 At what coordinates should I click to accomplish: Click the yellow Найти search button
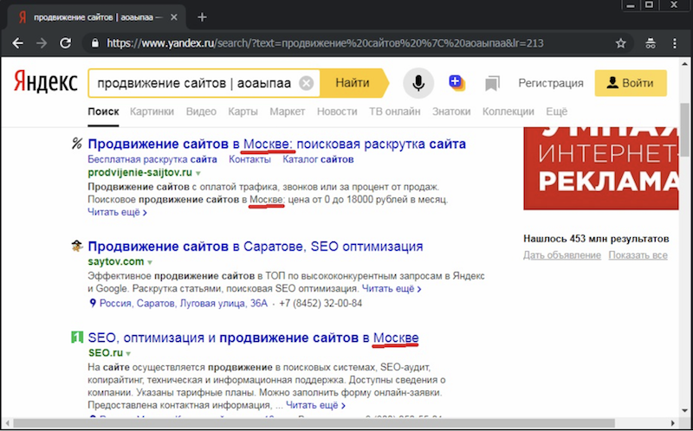pyautogui.click(x=353, y=83)
